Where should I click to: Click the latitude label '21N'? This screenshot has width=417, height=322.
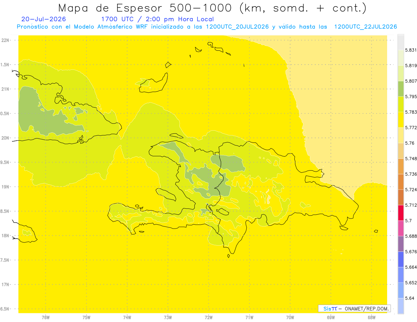click(5, 89)
